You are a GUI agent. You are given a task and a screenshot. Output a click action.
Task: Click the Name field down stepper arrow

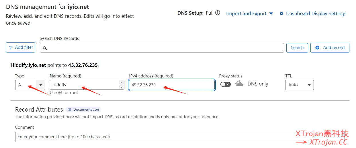[122, 87]
